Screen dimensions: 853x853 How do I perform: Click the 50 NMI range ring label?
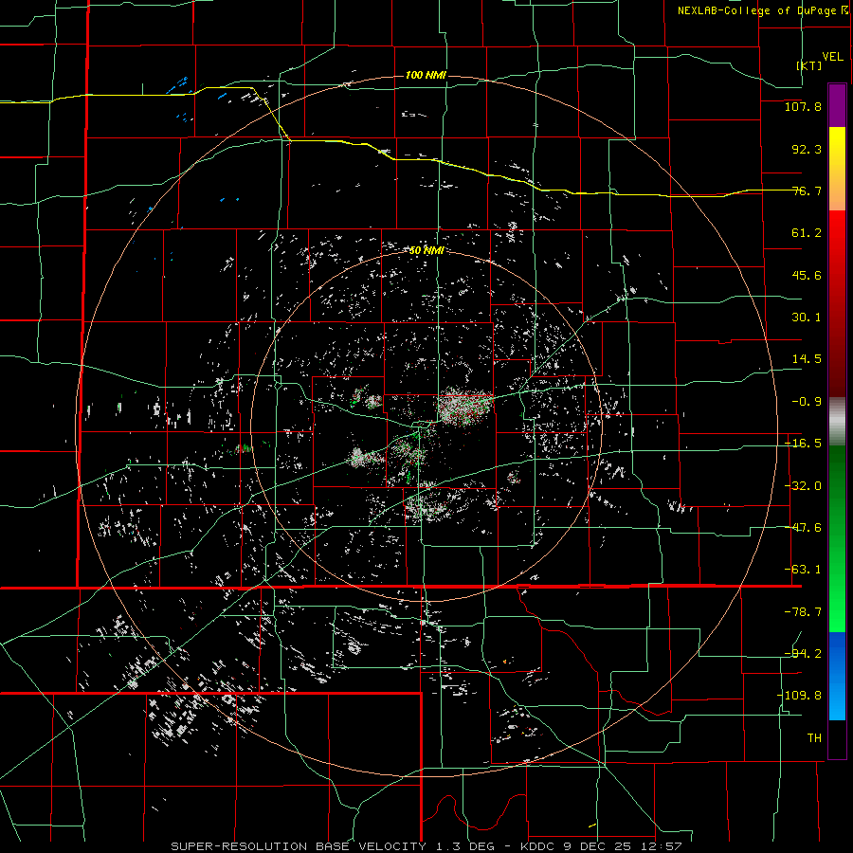[x=427, y=250]
